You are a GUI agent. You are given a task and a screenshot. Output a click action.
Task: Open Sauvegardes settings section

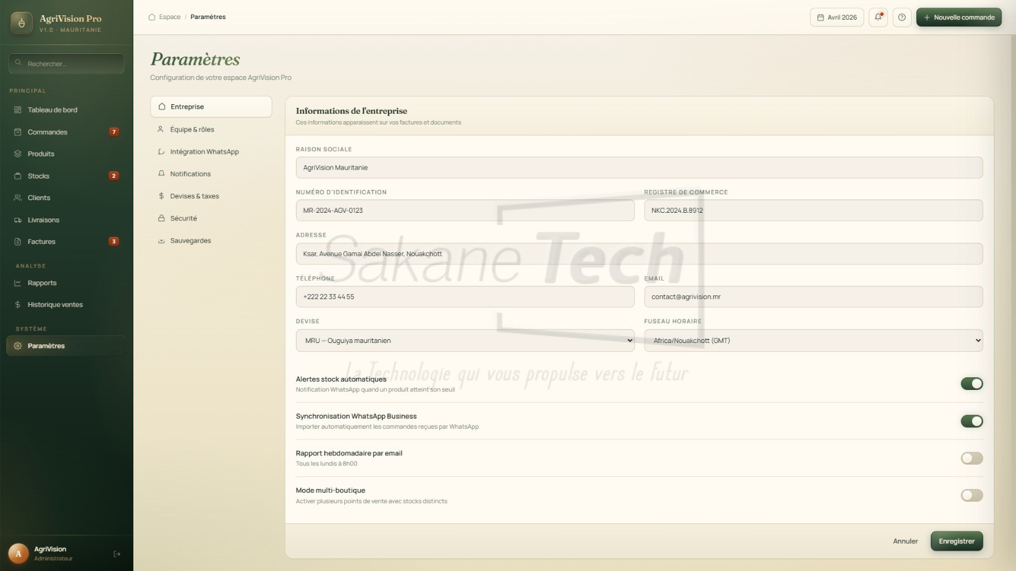tap(211, 241)
